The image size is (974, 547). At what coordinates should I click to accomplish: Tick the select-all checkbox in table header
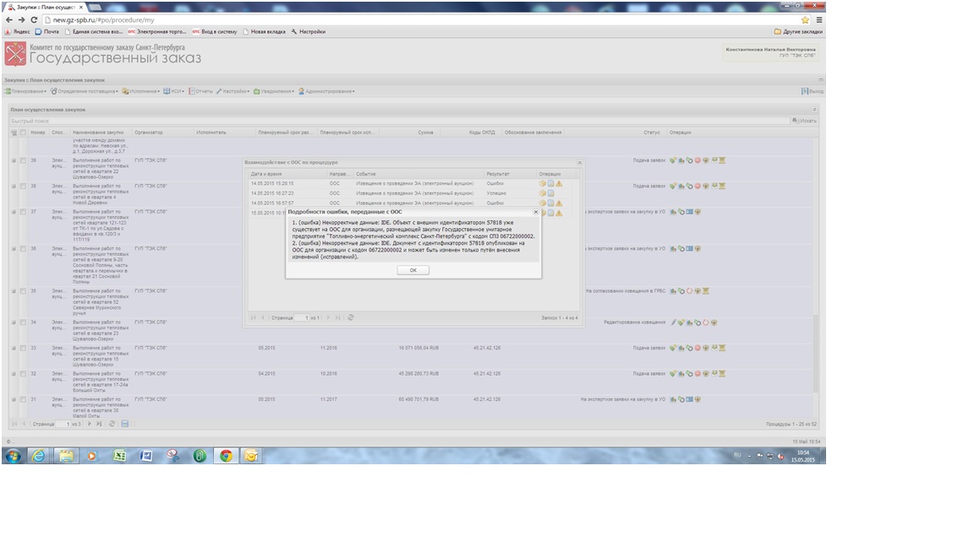click(23, 133)
